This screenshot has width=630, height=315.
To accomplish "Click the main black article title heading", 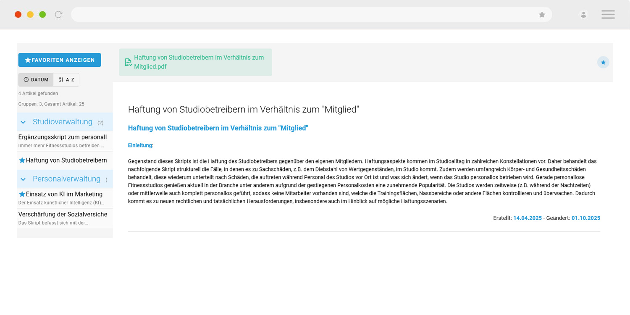I will [244, 110].
